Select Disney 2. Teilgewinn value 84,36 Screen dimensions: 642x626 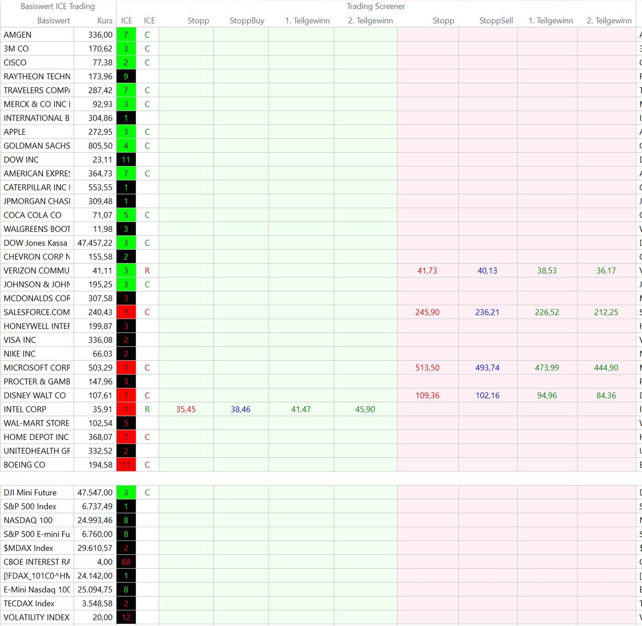coord(606,395)
